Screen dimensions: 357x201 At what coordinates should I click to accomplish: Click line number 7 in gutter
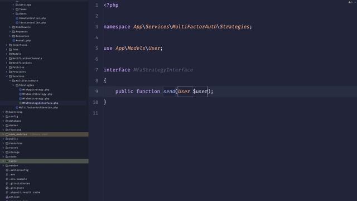click(x=97, y=70)
